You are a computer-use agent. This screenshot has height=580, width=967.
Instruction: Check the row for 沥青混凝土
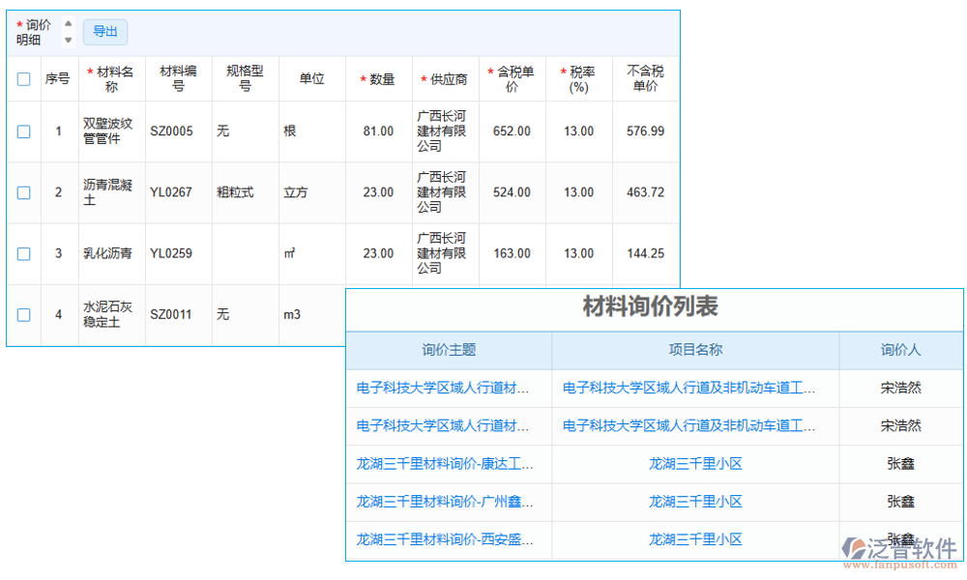(23, 192)
